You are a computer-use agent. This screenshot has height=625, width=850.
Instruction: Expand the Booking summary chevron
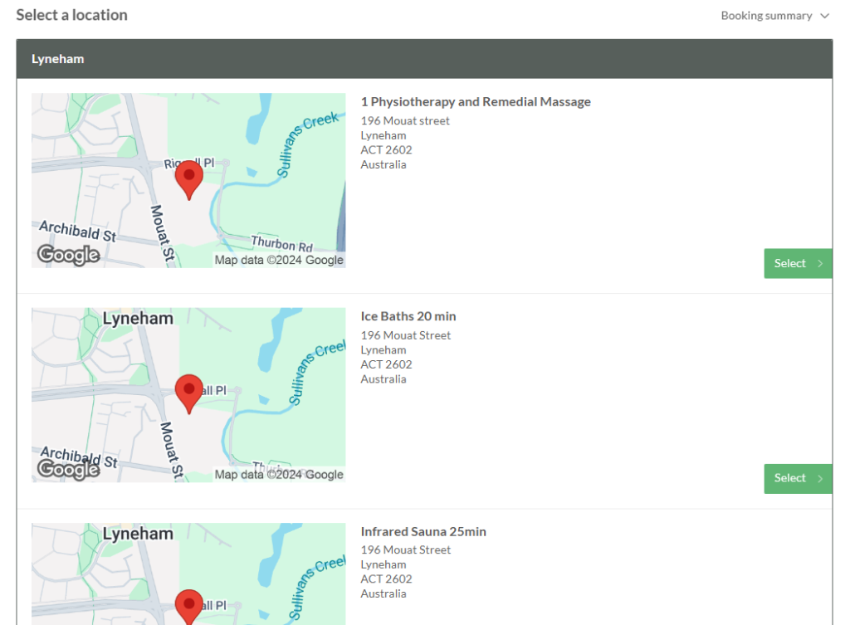[x=823, y=16]
